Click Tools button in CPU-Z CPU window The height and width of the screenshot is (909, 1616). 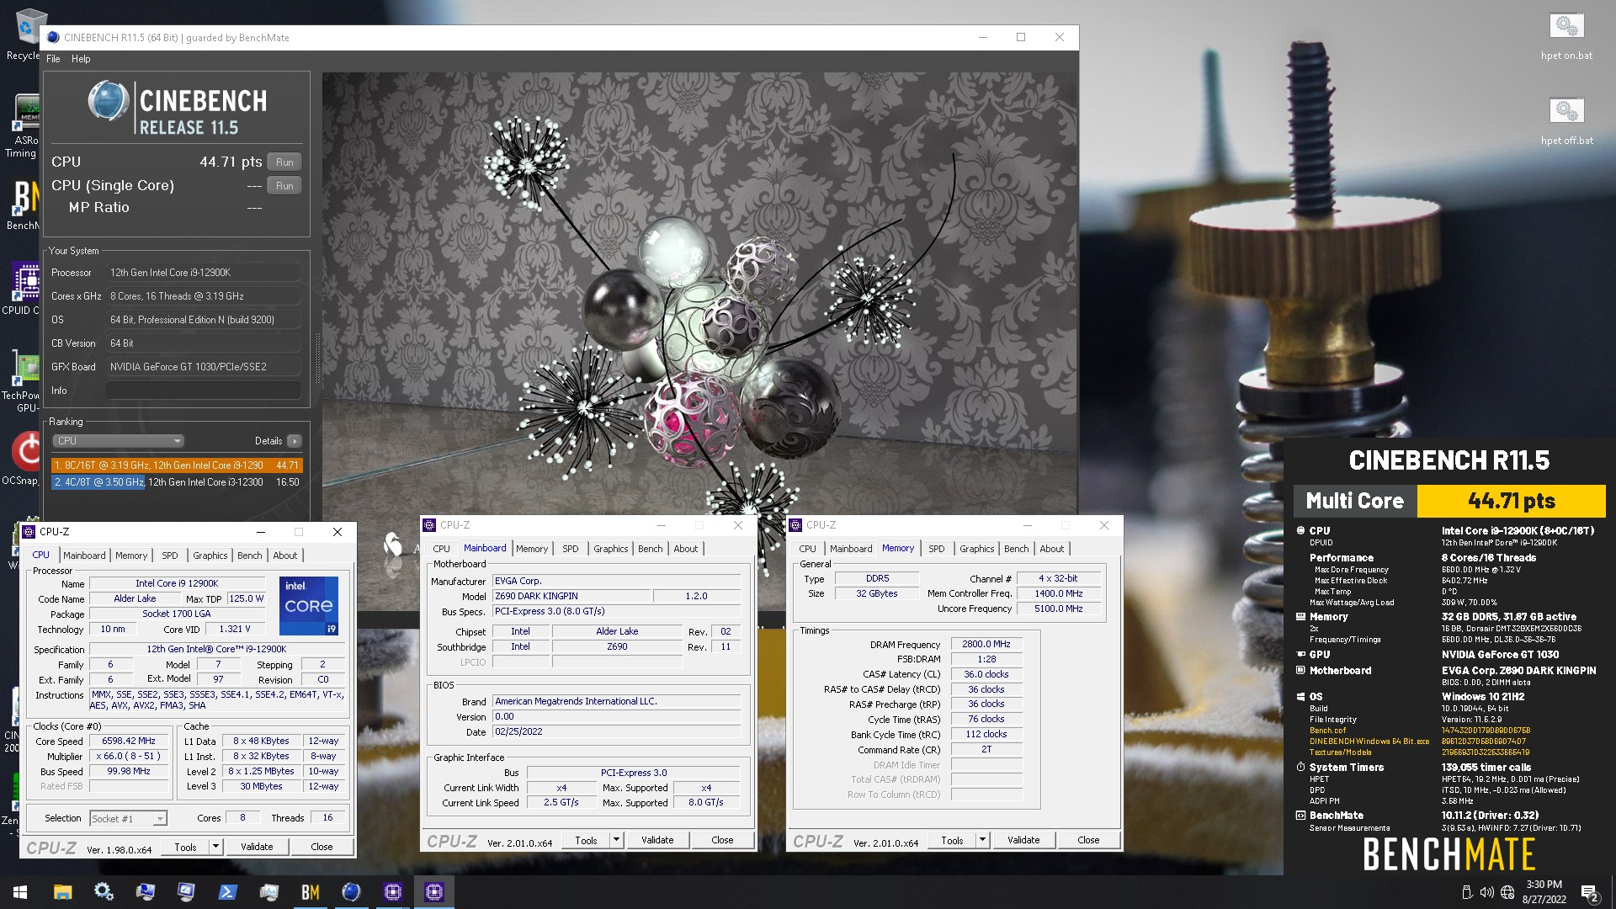click(x=186, y=847)
